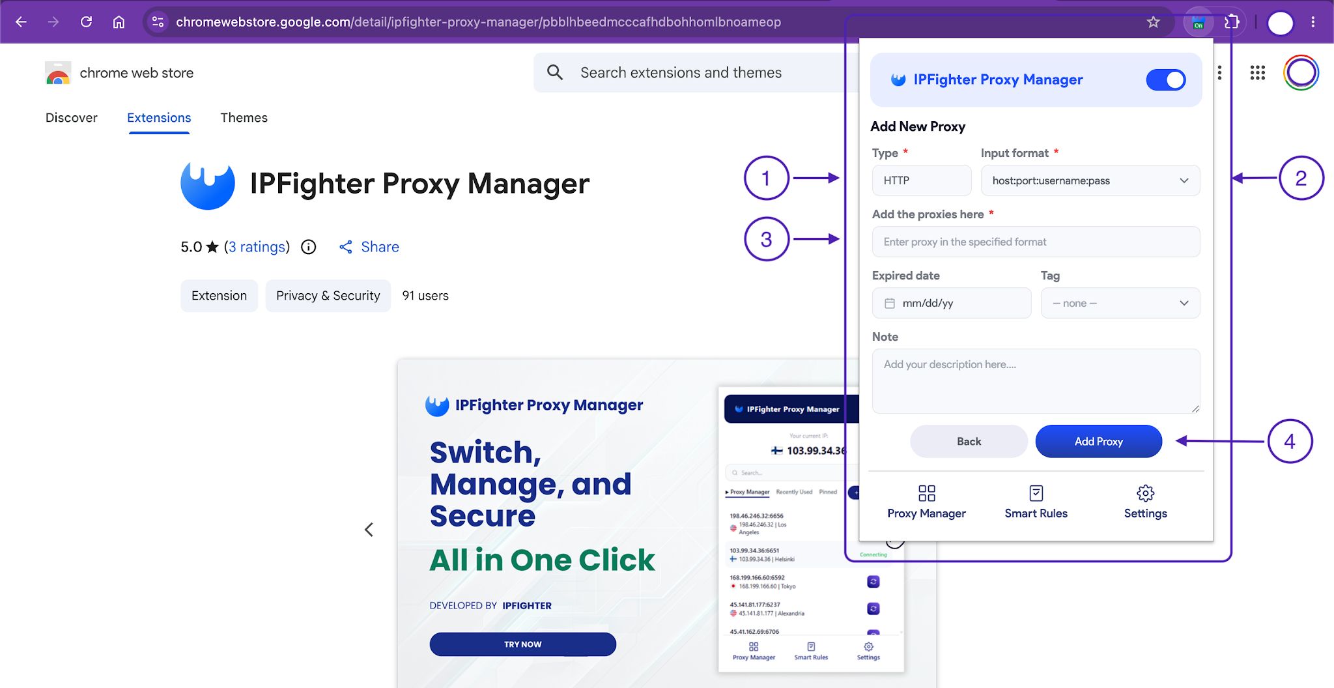
Task: Click the IPFighter logo in popup header
Action: [898, 79]
